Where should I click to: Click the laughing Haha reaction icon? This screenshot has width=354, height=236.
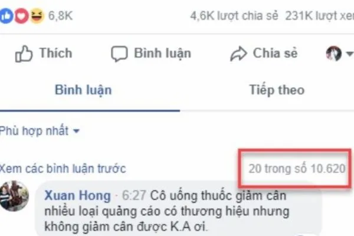point(37,15)
